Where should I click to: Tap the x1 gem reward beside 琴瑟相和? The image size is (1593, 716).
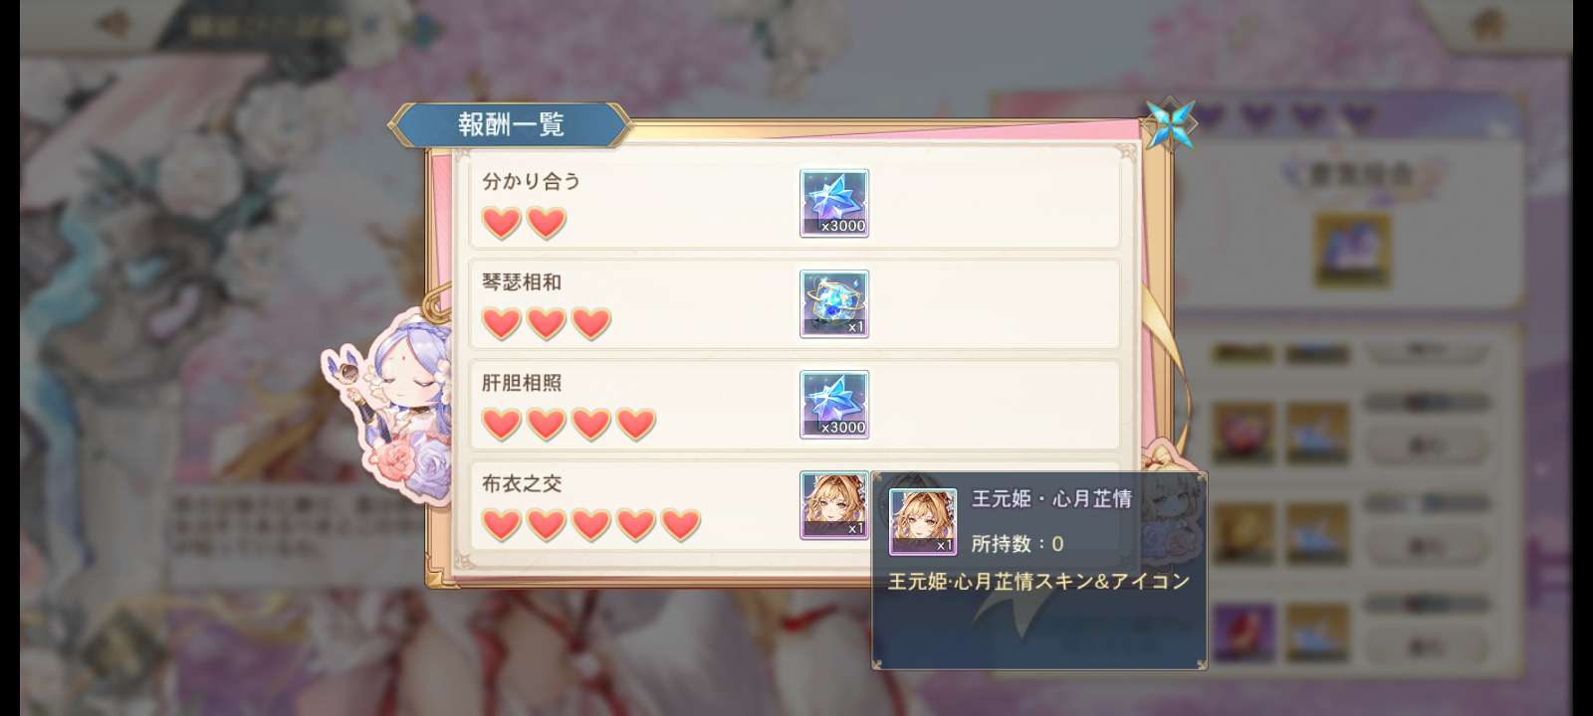834,303
